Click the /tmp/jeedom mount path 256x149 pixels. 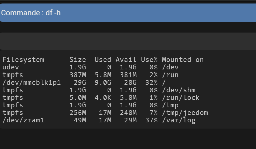(x=185, y=113)
